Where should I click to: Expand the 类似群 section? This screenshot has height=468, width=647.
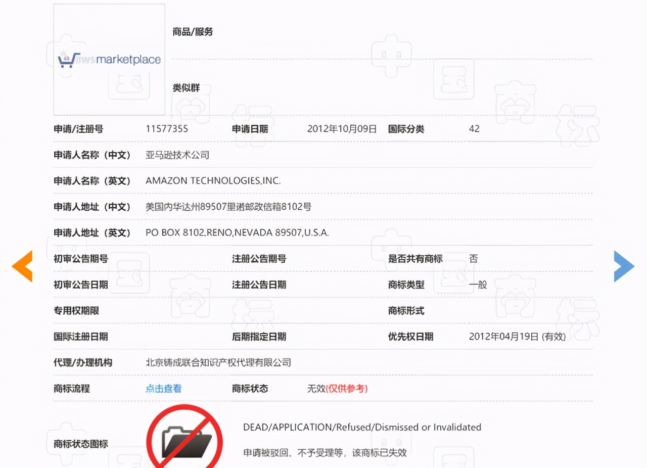click(x=186, y=87)
